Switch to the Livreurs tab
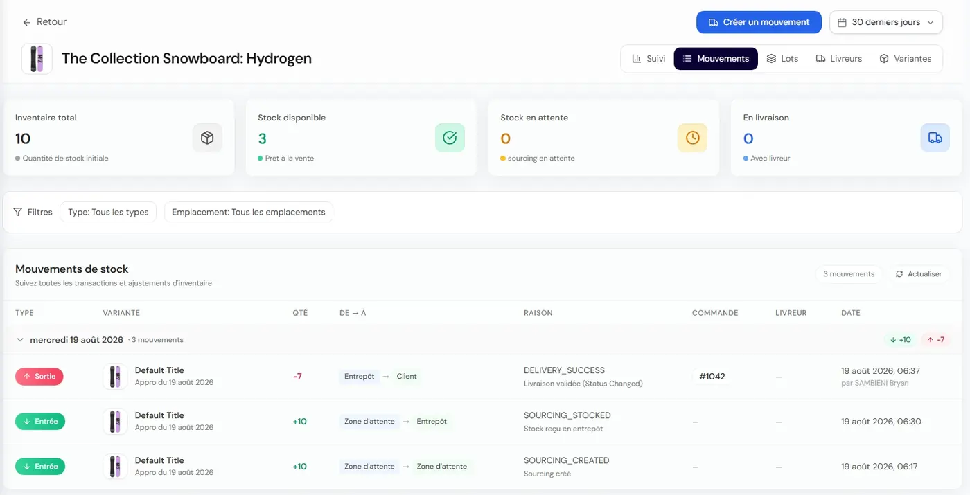This screenshot has height=495, width=970. click(x=838, y=59)
